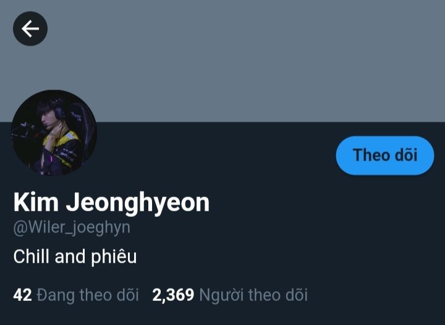The height and width of the screenshot is (325, 445).
Task: Click the @Wiler_joeghyn username handle
Action: [72, 228]
